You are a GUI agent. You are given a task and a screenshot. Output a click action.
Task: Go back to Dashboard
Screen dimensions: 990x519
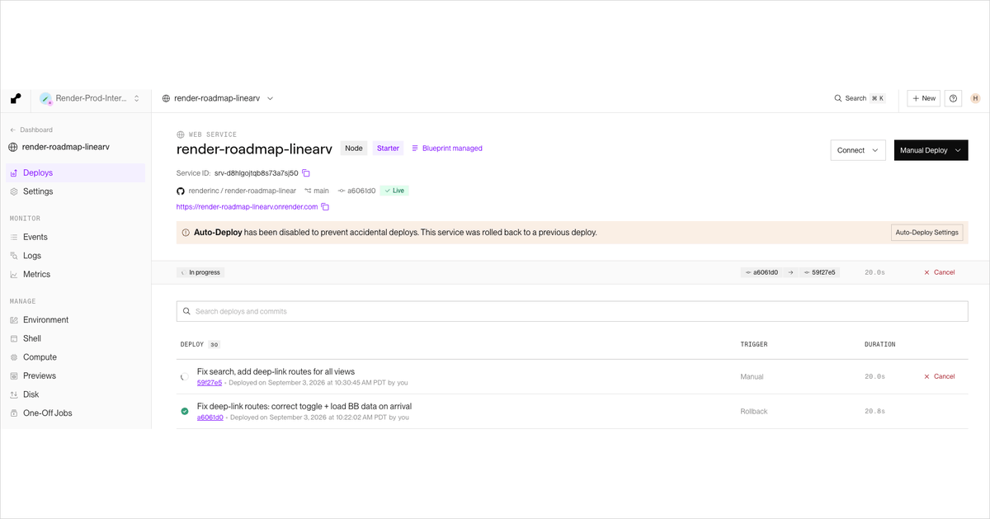coord(31,130)
